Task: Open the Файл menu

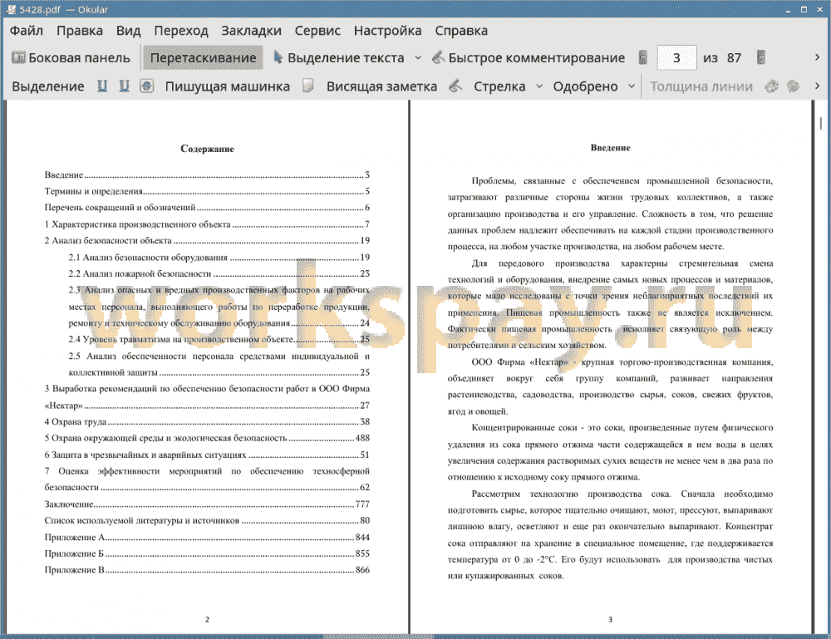Action: tap(27, 31)
